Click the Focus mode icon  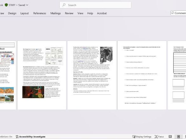tap(156, 137)
